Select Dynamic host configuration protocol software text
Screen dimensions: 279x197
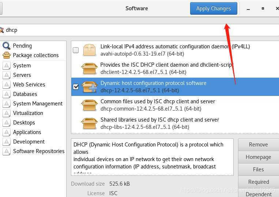click(x=153, y=83)
